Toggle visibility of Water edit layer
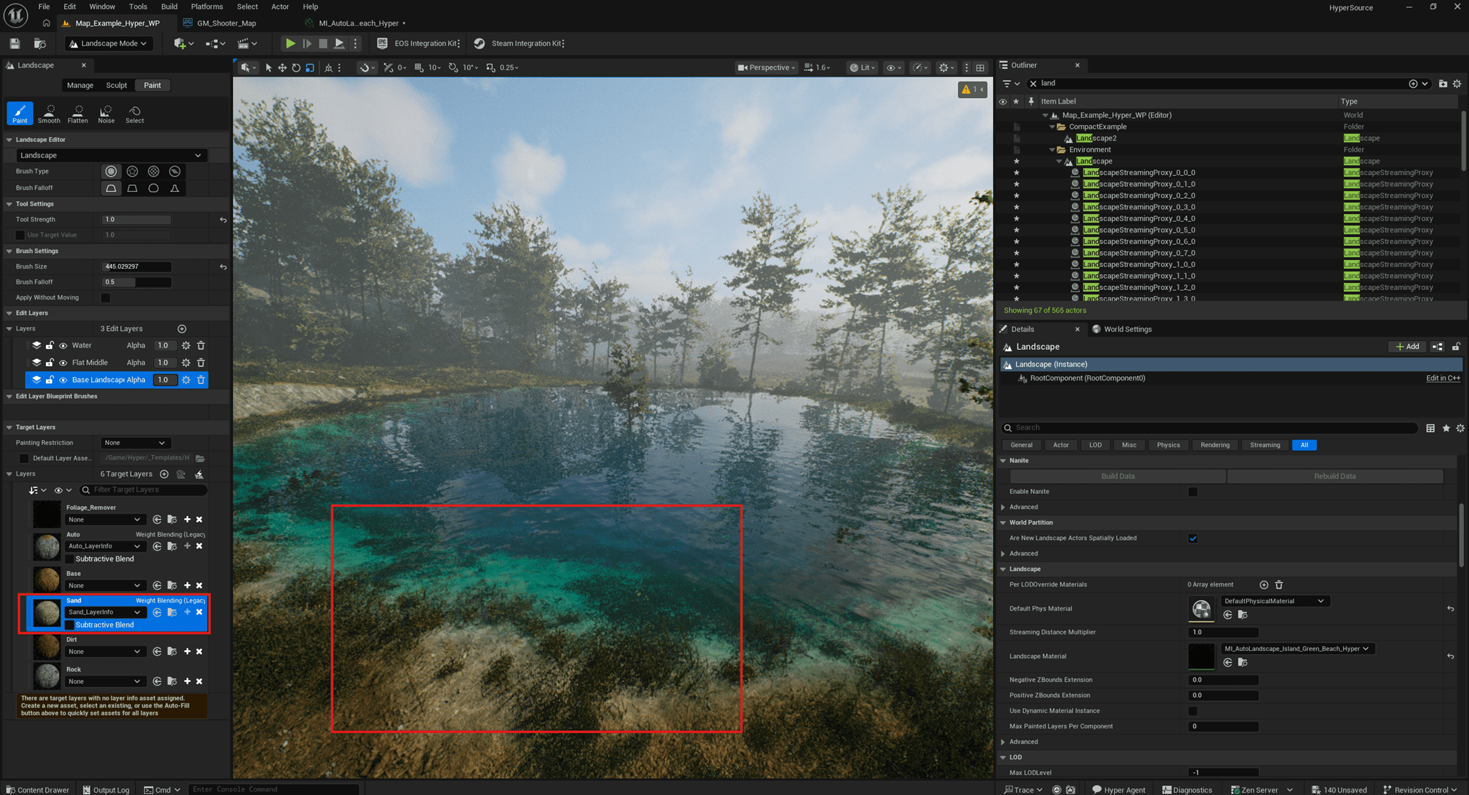This screenshot has width=1469, height=795. [x=63, y=345]
